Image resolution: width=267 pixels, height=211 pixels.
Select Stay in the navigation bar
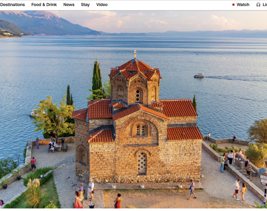[85, 5]
